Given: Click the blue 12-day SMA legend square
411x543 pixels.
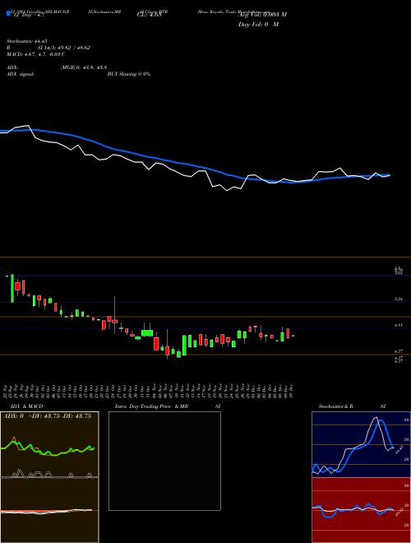Looking at the screenshot, I should (x=8, y=13).
